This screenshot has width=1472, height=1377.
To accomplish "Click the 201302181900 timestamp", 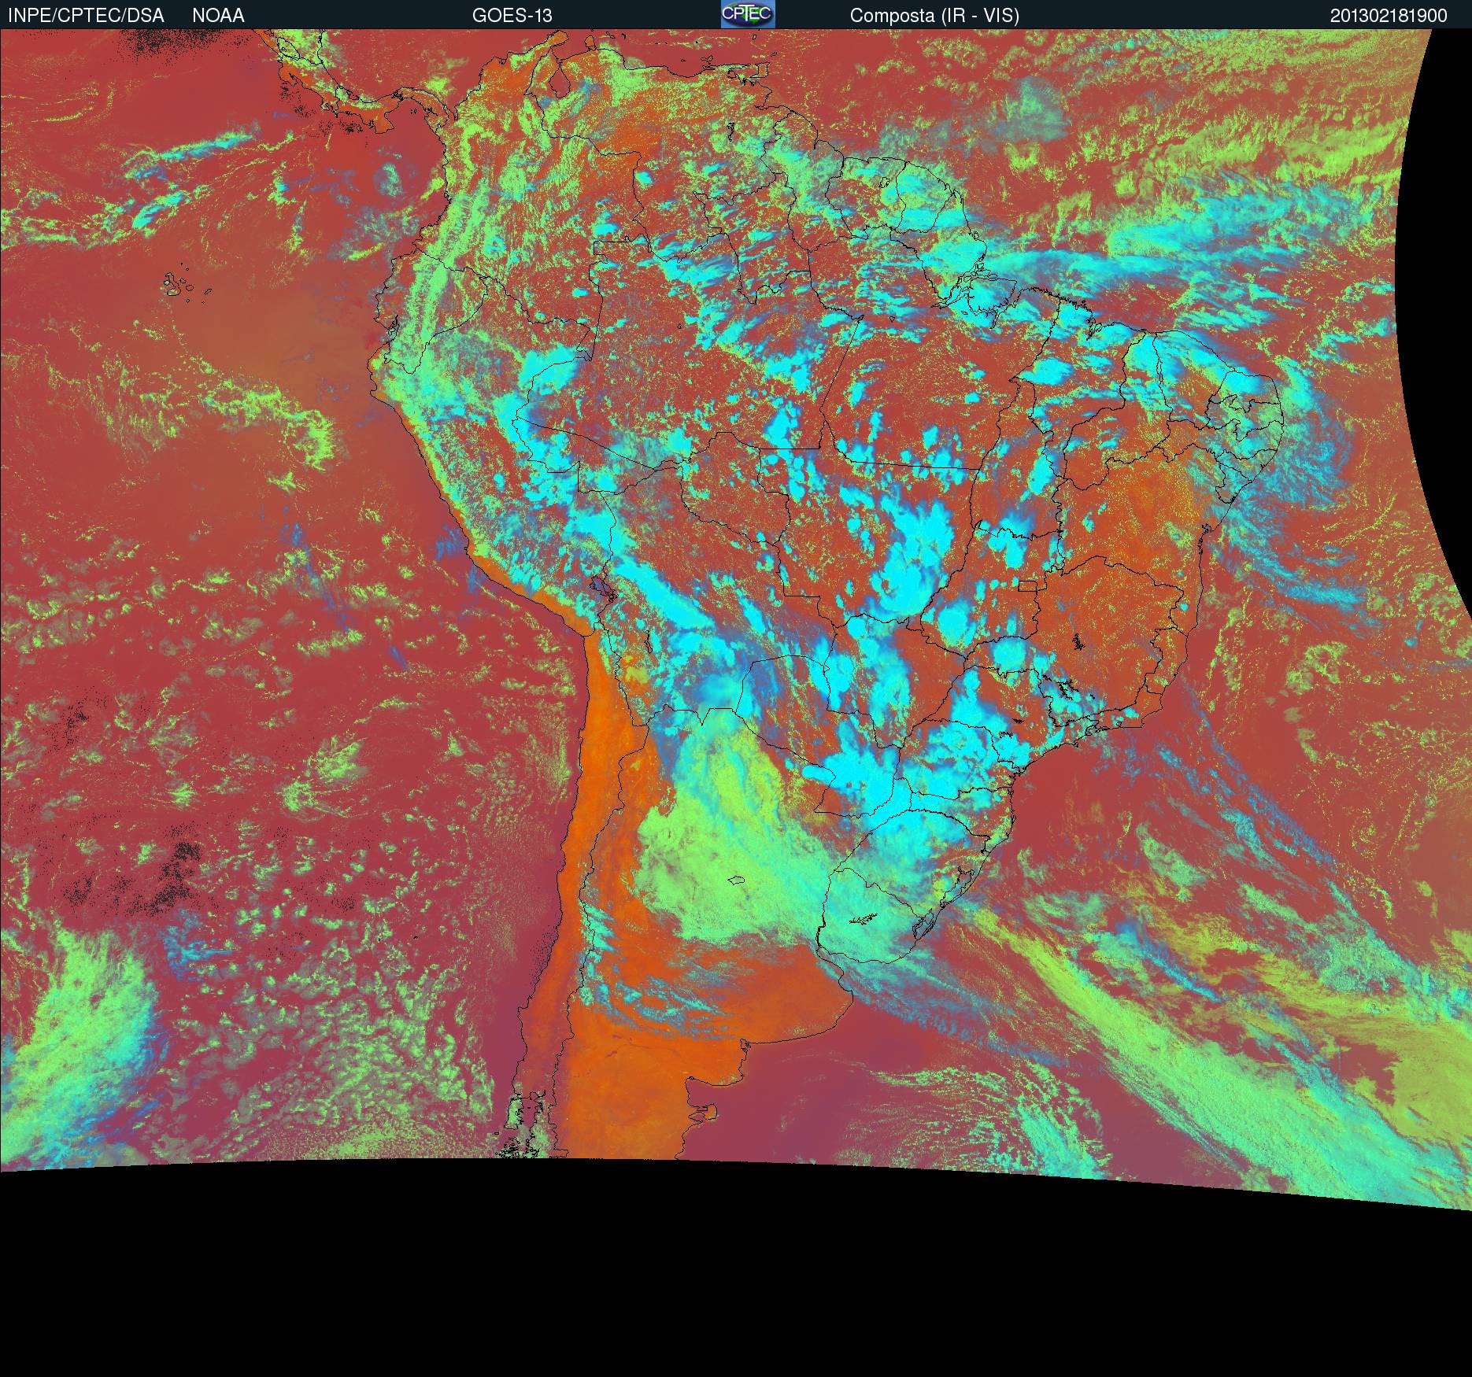I will 1389,15.
